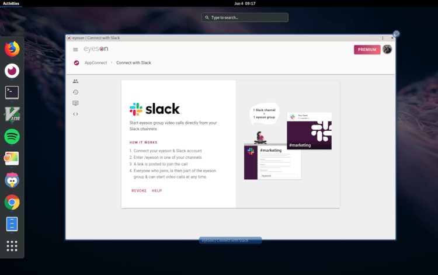This screenshot has height=275, width=438.
Task: Open the groups (people) sidebar icon
Action: click(x=75, y=81)
